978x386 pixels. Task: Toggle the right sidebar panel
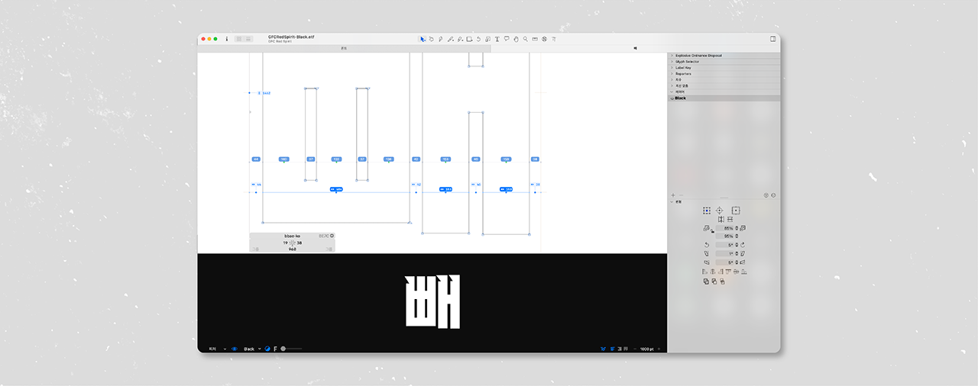[772, 38]
